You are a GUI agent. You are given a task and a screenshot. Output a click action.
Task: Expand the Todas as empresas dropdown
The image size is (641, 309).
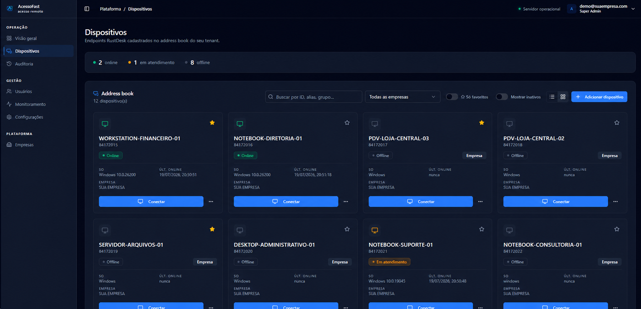pos(403,97)
